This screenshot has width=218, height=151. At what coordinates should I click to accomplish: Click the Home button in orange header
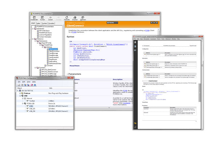coord(112,22)
